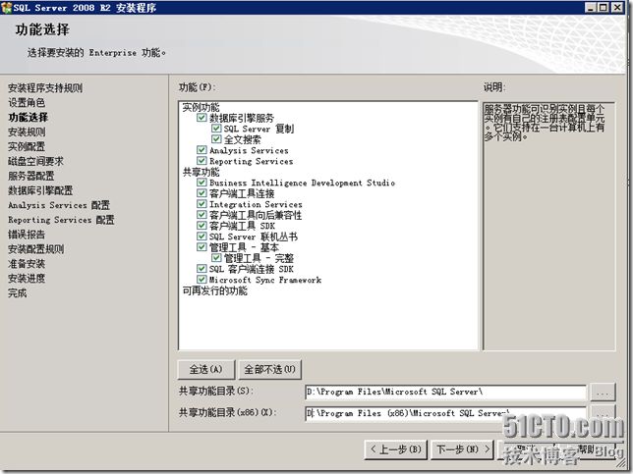Click the 全部不选(U) button
The height and width of the screenshot is (474, 633).
(x=269, y=369)
